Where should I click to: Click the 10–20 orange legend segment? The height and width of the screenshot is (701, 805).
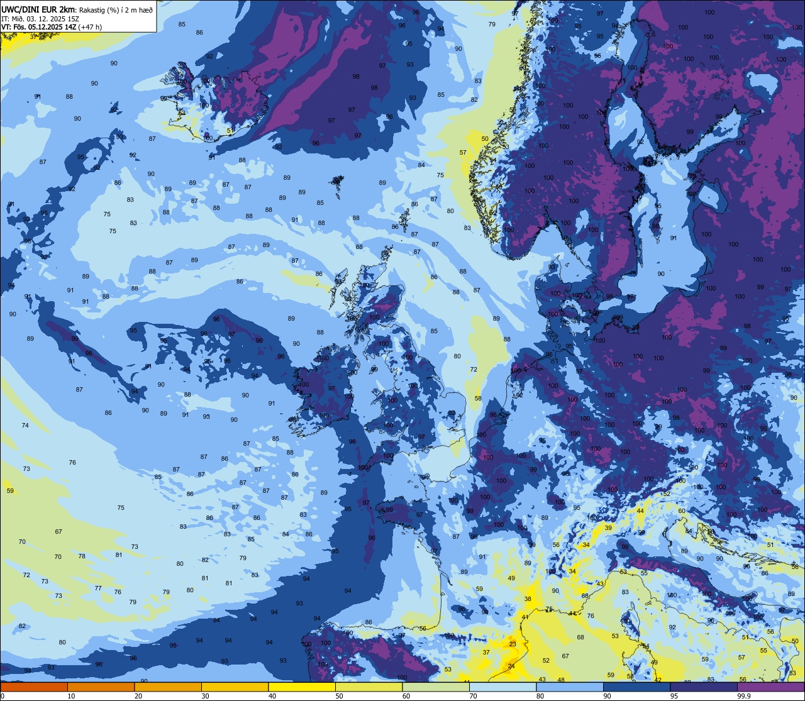coord(101,687)
